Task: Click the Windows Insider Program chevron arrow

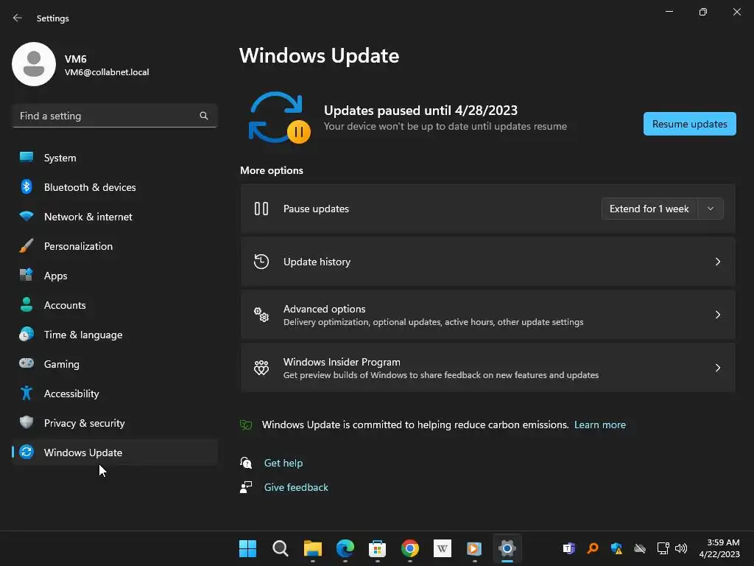Action: click(717, 368)
